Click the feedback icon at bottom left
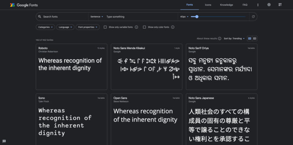The image size is (293, 145). click(x=4, y=141)
